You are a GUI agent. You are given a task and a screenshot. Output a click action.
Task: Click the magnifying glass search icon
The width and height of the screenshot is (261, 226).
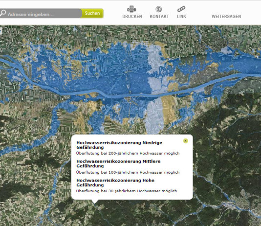(3, 13)
